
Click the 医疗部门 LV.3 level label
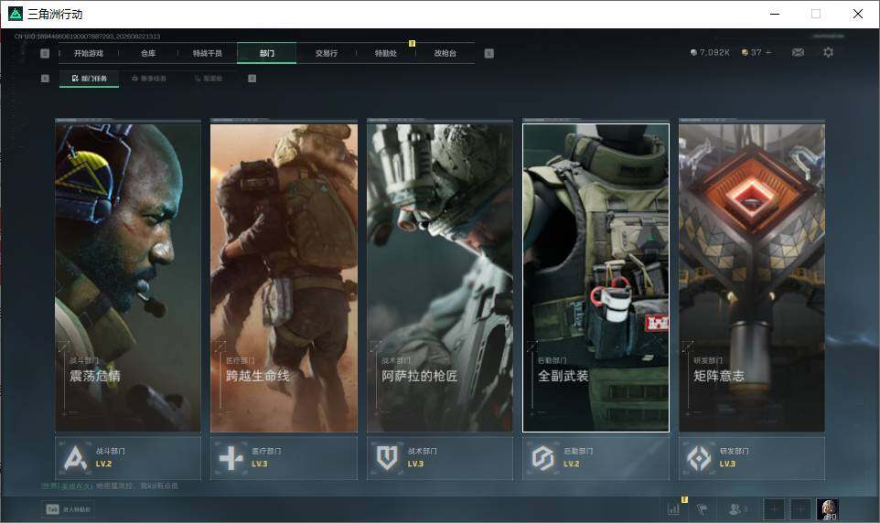[260, 464]
